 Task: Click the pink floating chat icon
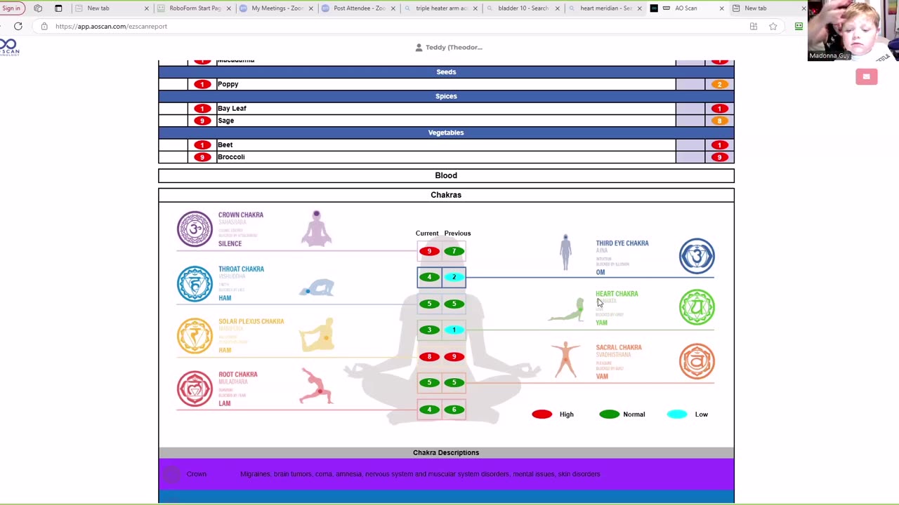(867, 76)
